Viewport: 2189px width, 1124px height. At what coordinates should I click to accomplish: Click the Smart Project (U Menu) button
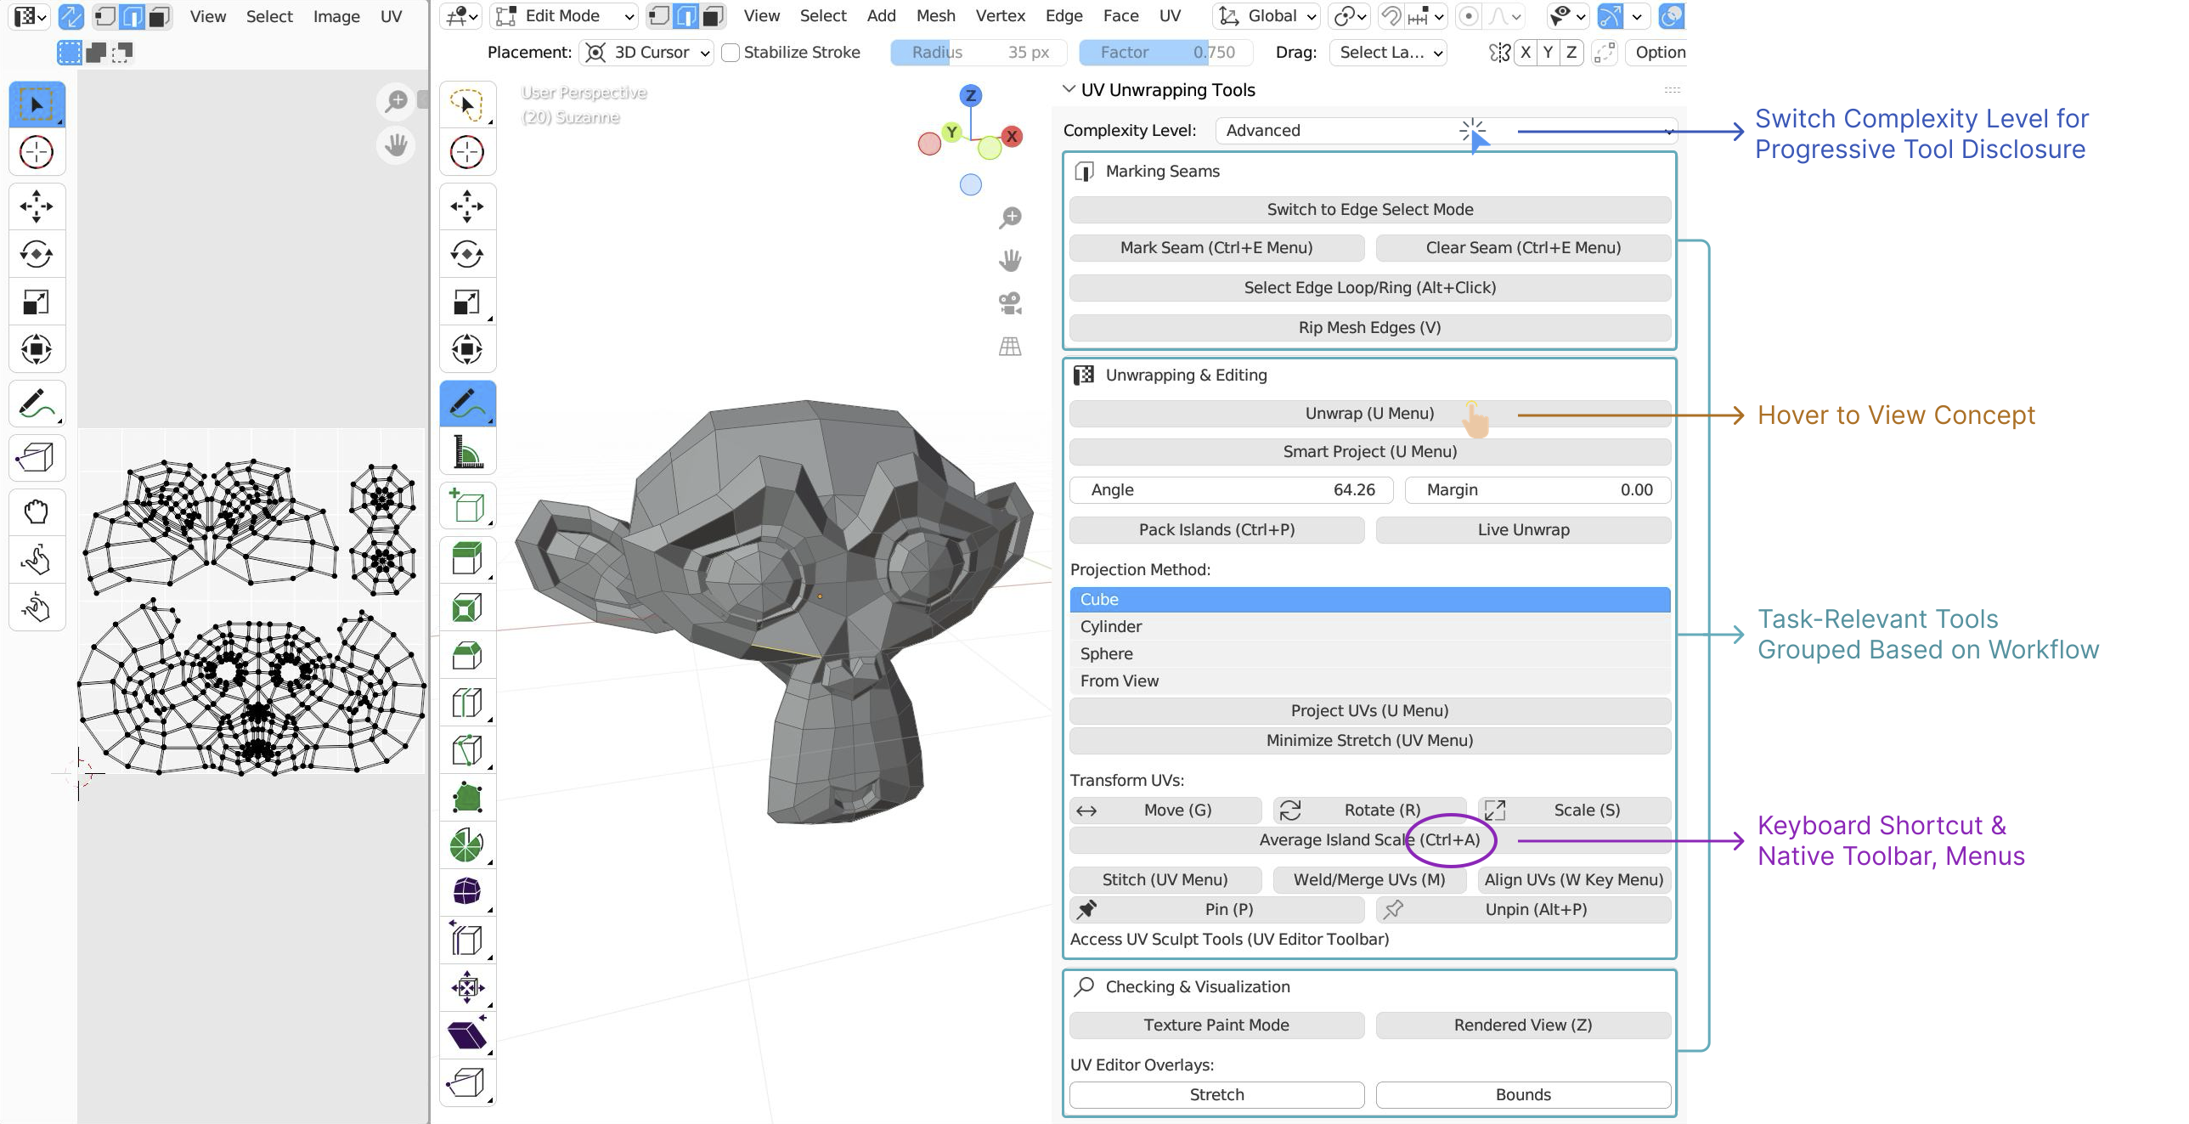(1369, 451)
